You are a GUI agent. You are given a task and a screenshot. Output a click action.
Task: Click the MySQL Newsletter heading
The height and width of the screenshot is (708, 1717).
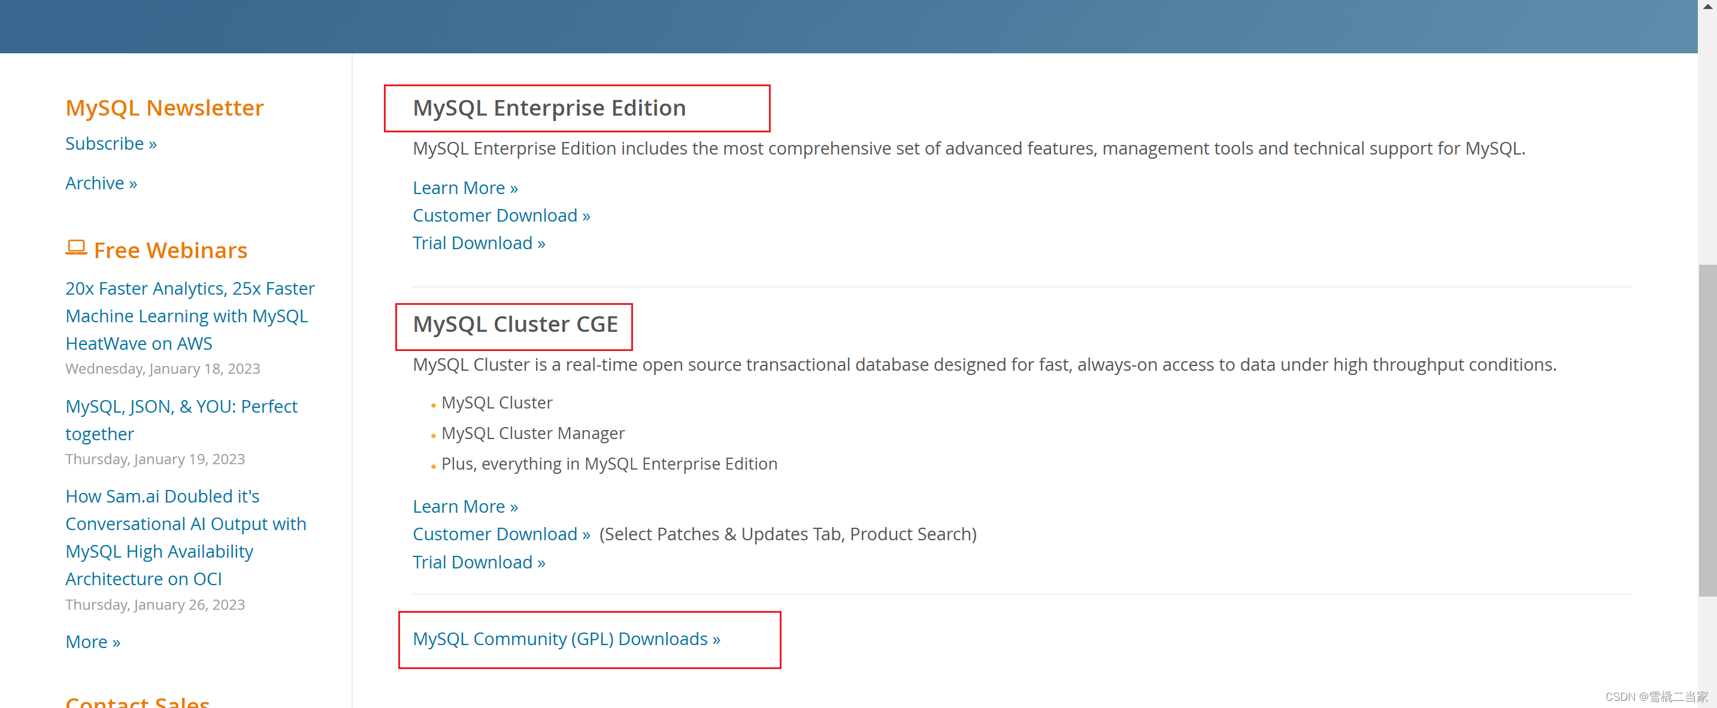click(165, 108)
